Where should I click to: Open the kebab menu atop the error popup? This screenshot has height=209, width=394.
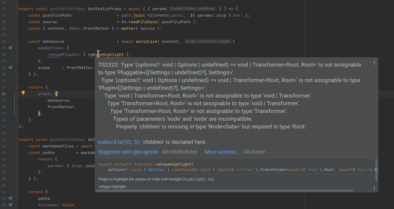point(374,62)
